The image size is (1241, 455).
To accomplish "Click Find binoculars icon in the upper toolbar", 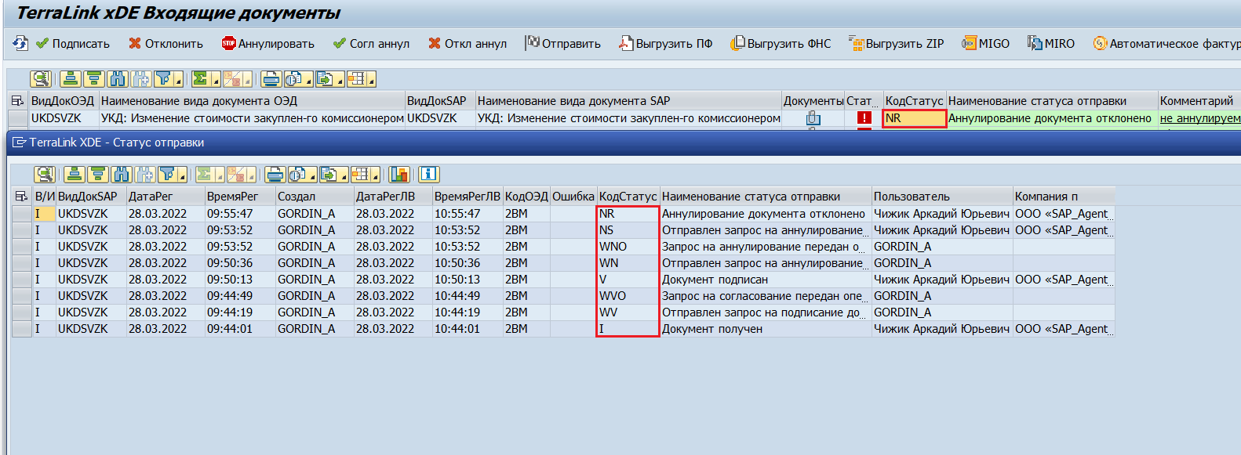I will (x=118, y=79).
